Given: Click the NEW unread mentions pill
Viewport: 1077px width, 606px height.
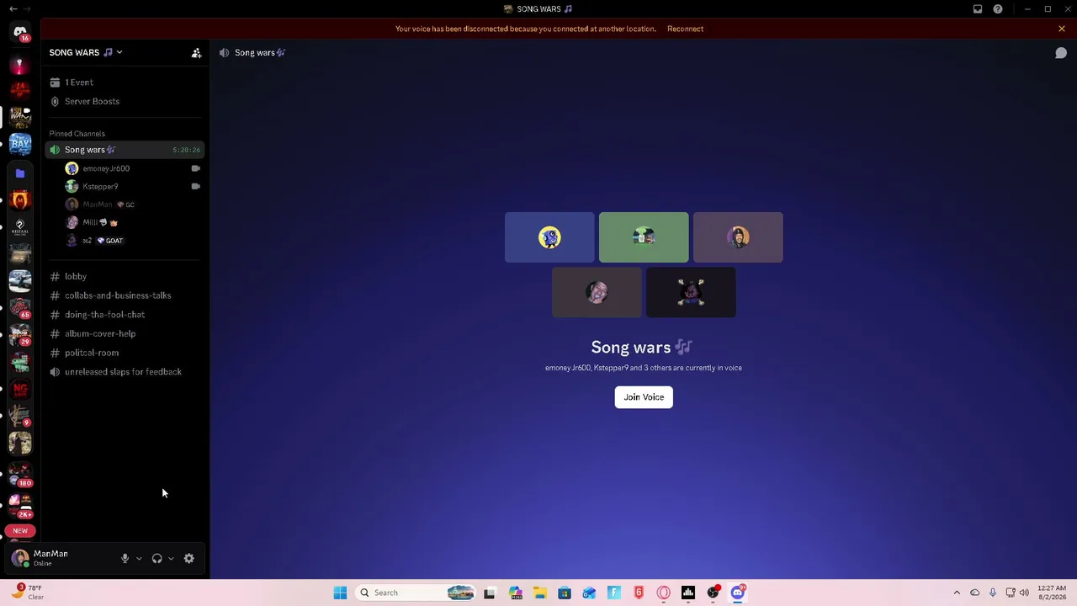Looking at the screenshot, I should pyautogui.click(x=20, y=531).
